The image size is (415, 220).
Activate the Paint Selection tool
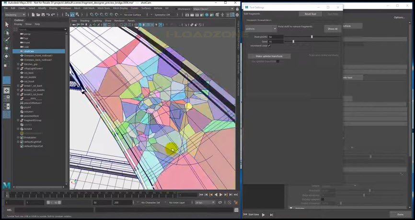(7, 40)
